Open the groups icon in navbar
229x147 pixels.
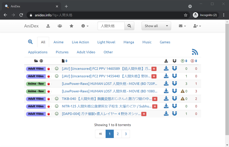[60, 26]
